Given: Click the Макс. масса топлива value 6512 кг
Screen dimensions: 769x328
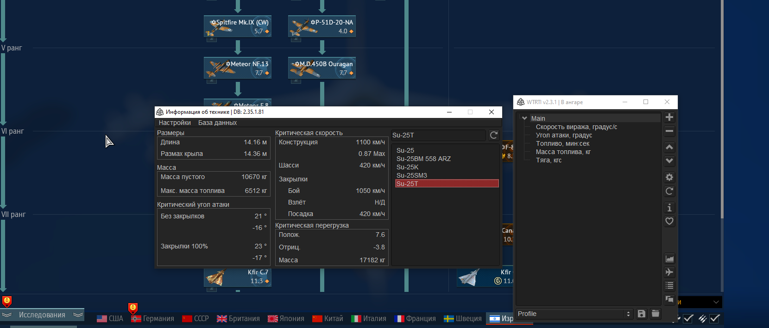Looking at the screenshot, I should [x=256, y=191].
